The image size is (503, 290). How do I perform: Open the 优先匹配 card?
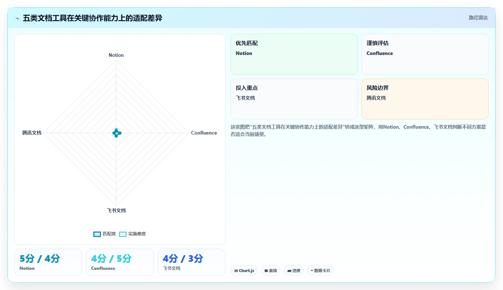pyautogui.click(x=294, y=54)
